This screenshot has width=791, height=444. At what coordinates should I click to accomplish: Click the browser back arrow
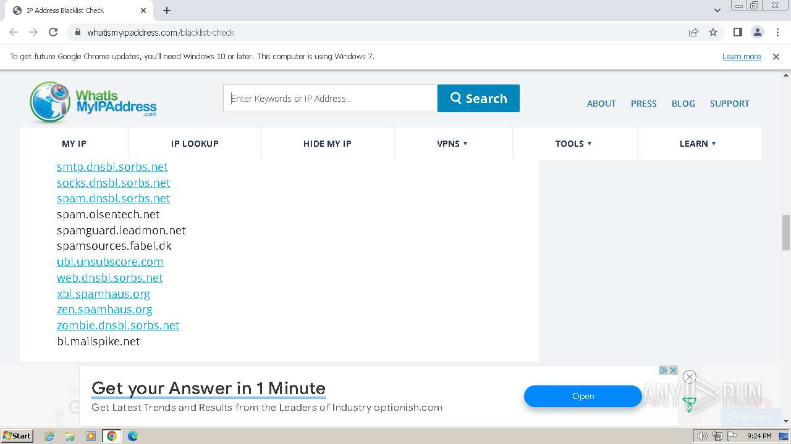[x=14, y=32]
